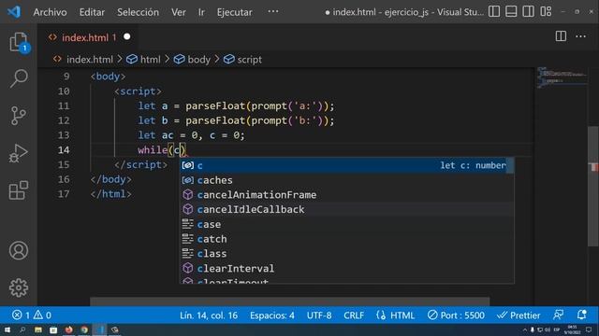Open the Selección menu

pyautogui.click(x=138, y=12)
